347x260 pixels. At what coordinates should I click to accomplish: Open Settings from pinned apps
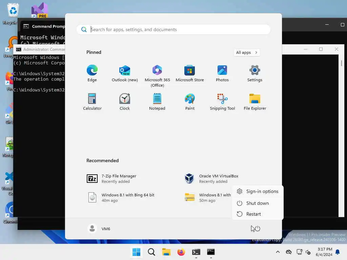coord(255,73)
